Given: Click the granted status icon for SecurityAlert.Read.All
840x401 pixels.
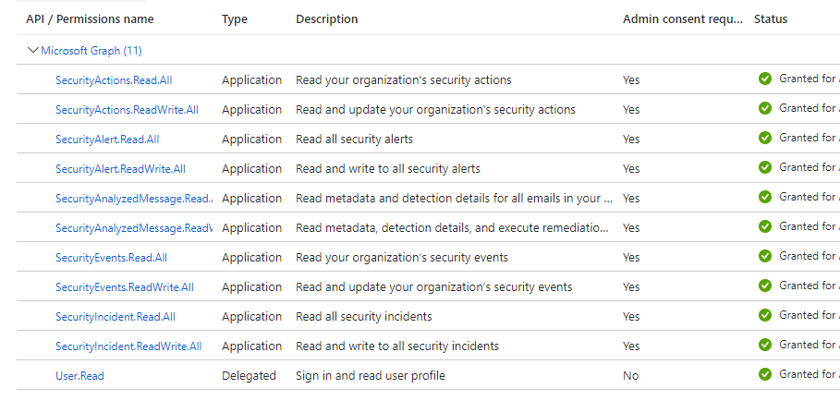Looking at the screenshot, I should (x=764, y=138).
